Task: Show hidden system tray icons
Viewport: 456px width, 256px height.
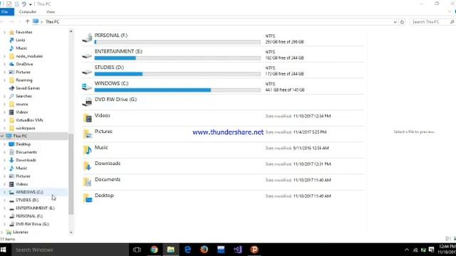Action: coord(407,250)
